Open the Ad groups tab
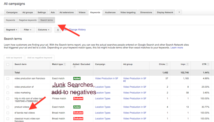214x122 pixels. [28, 12]
